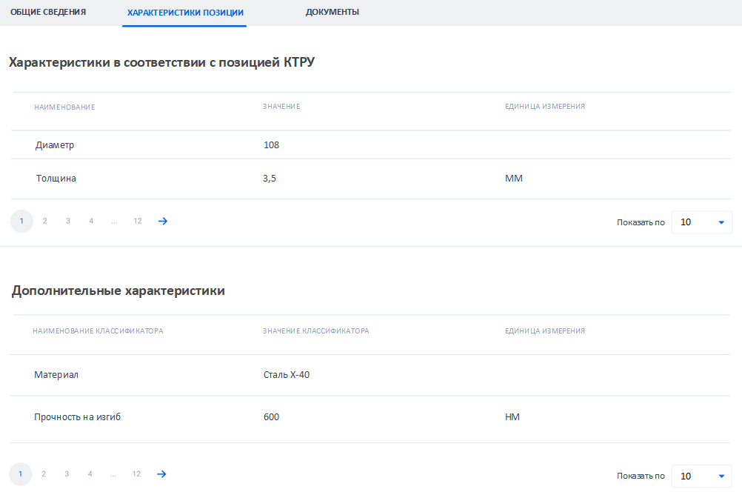Click the ellipsis in Дополнительные характеристики pagination
Image resolution: width=742 pixels, height=495 pixels.
(113, 474)
